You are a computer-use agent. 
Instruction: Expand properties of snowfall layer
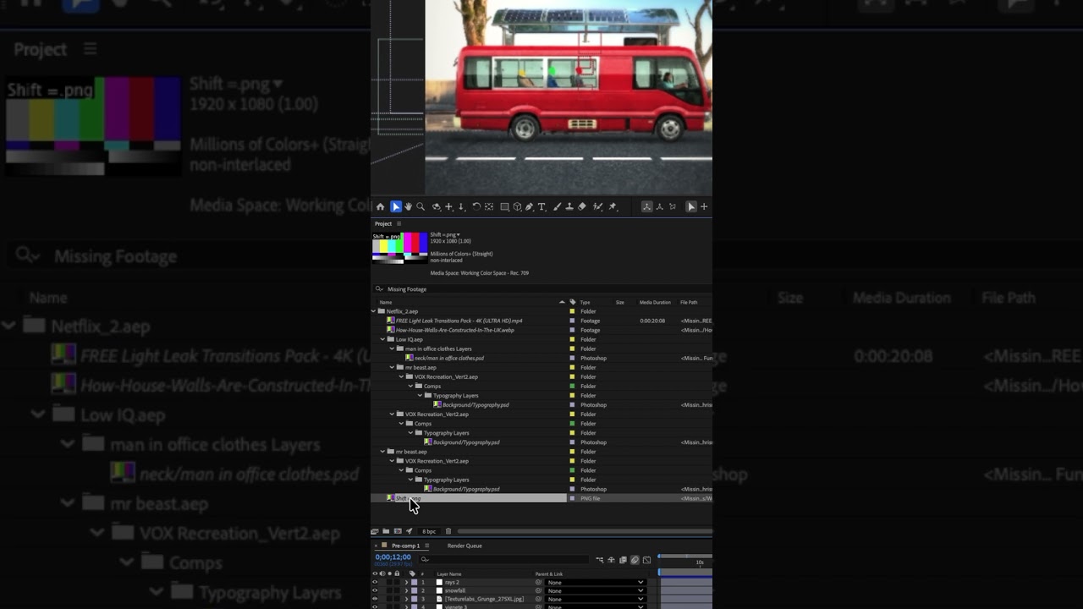coord(406,590)
